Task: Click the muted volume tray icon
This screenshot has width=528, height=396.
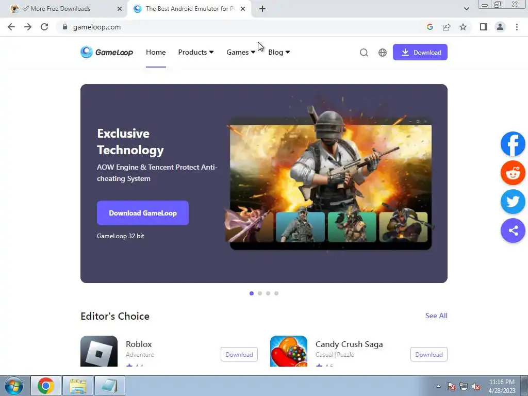Action: click(476, 387)
